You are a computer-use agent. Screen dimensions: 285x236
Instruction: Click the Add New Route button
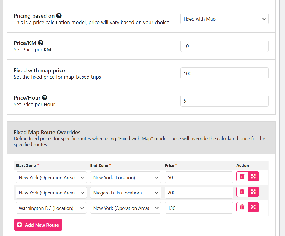click(38, 225)
